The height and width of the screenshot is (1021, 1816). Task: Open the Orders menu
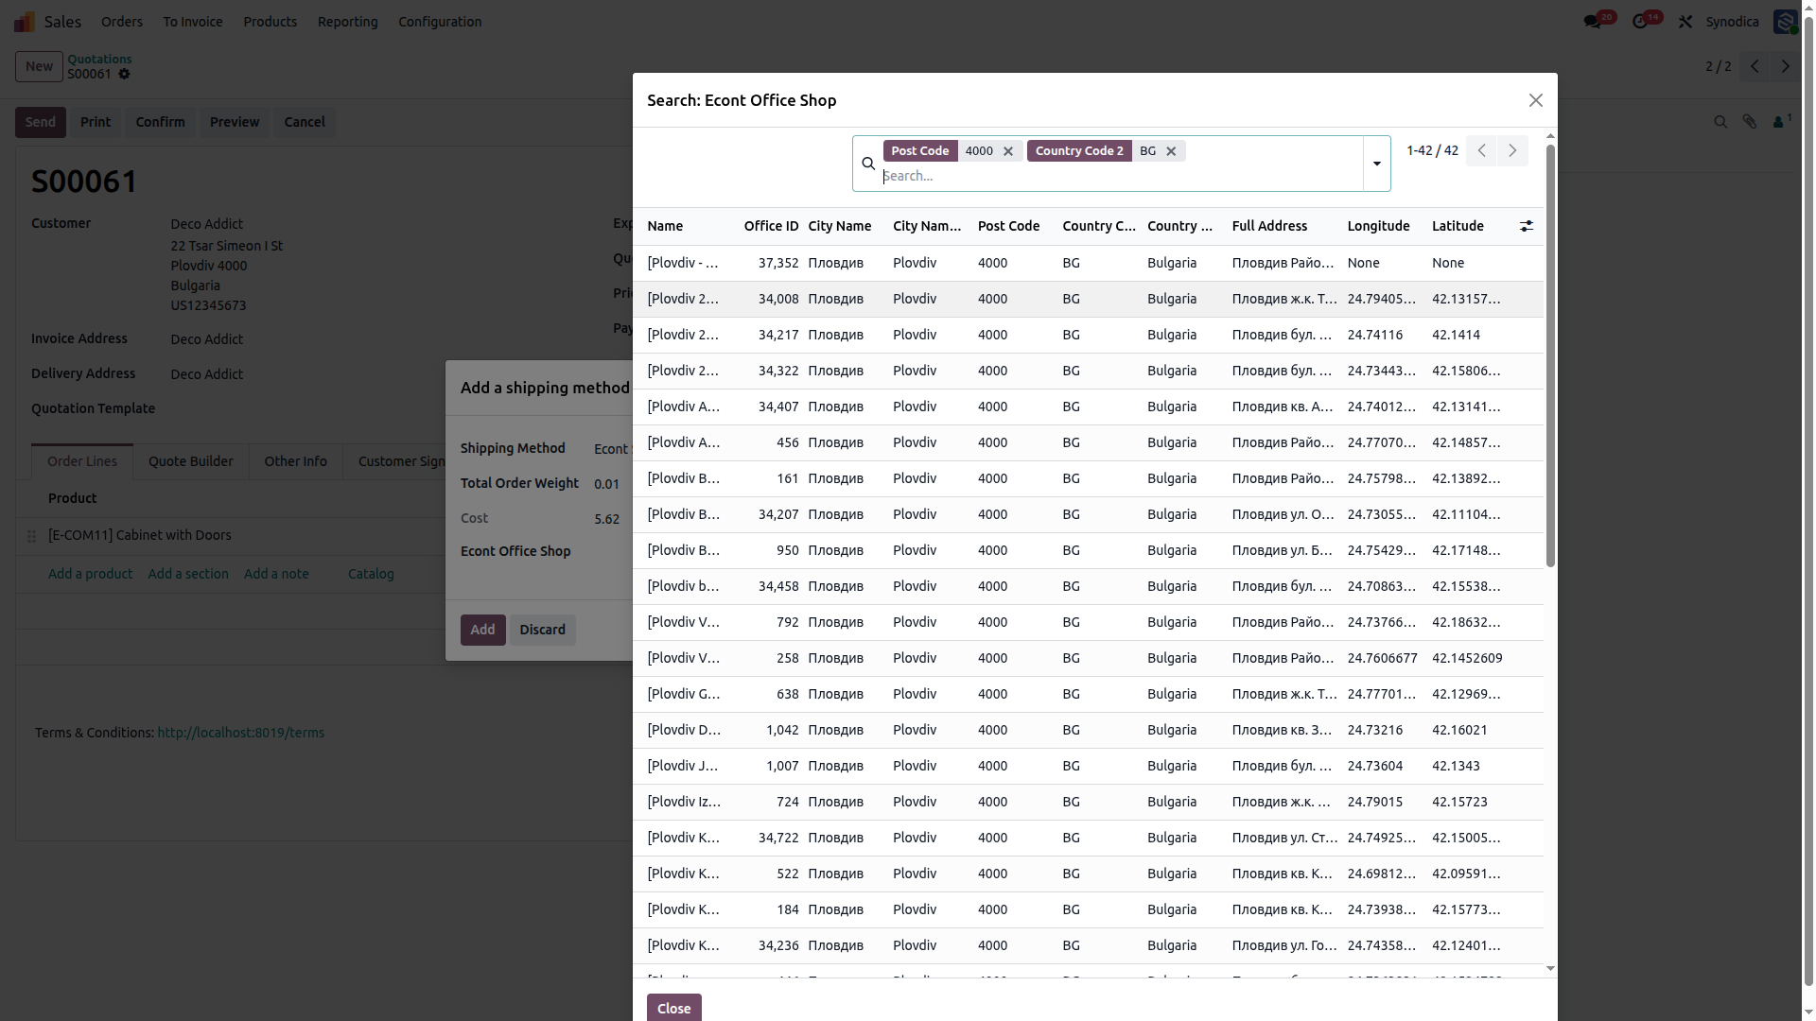[122, 21]
